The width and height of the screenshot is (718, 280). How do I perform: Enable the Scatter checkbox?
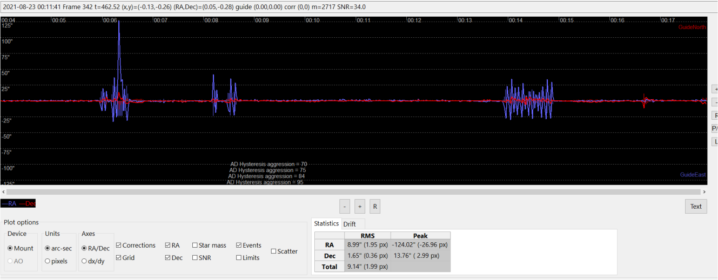click(284, 251)
